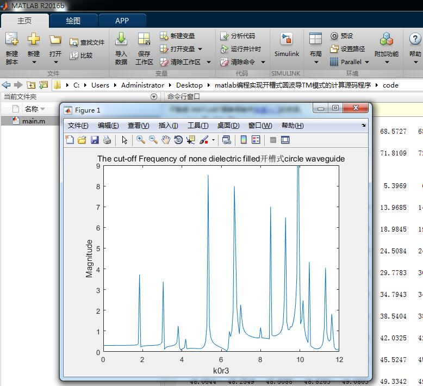Viewport: 423px width, 386px height.
Task: Click the Link Plot icon in Figure 1
Action: tap(227, 140)
